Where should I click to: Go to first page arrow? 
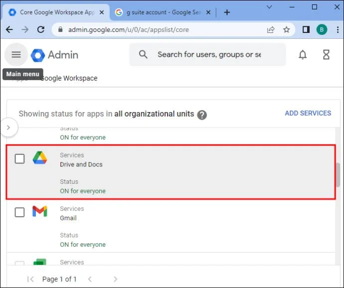click(x=30, y=279)
